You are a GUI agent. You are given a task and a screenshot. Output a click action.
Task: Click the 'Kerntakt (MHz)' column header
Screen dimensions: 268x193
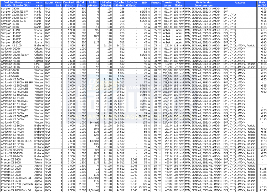(x=69, y=4)
